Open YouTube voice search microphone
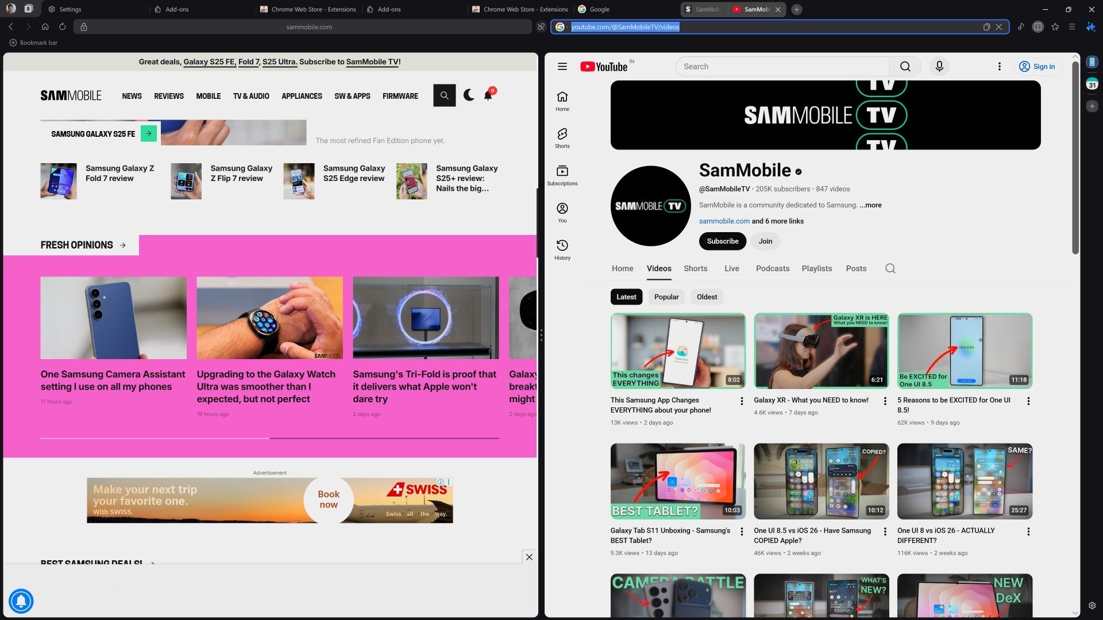Screen dimensions: 1103x620 939,66
